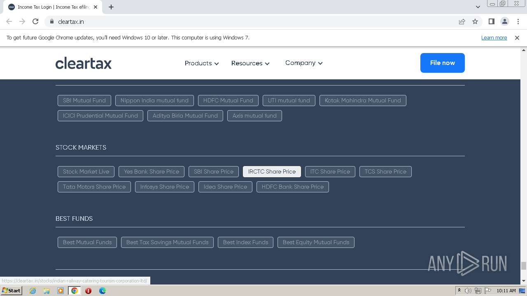Expand the Company menu

click(304, 63)
